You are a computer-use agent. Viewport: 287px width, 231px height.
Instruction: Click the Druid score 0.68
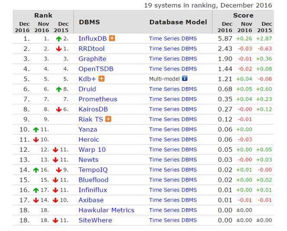coord(225,89)
